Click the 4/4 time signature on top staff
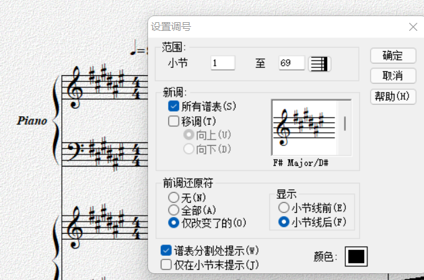This screenshot has width=424, height=280. [137, 87]
